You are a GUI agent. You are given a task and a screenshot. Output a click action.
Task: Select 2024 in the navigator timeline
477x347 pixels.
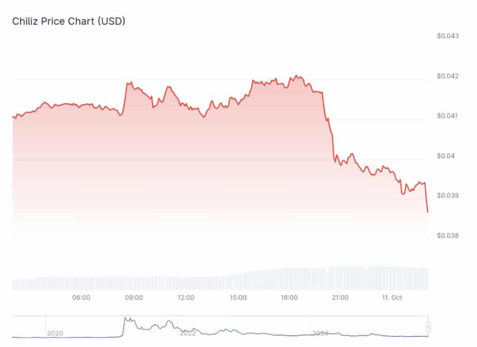pyautogui.click(x=320, y=333)
